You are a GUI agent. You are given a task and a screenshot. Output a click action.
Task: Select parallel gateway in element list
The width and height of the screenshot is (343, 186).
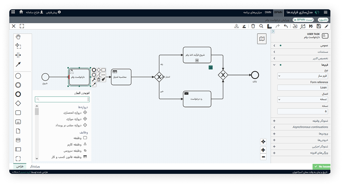(x=76, y=119)
